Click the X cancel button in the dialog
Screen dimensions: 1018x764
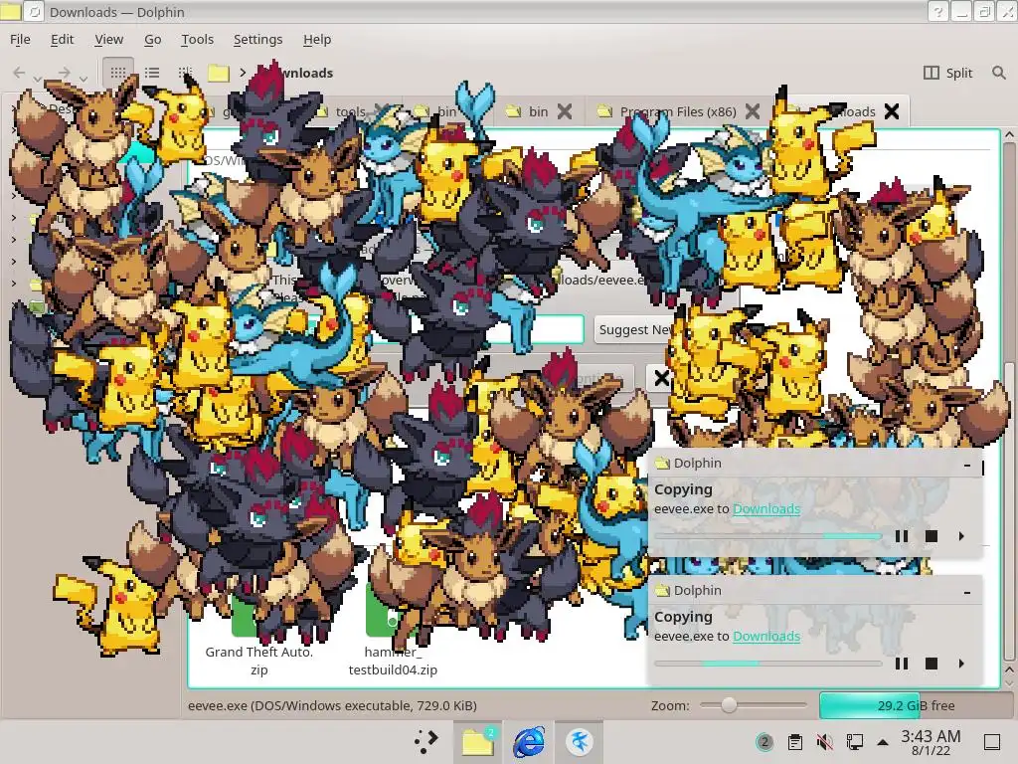pos(661,378)
